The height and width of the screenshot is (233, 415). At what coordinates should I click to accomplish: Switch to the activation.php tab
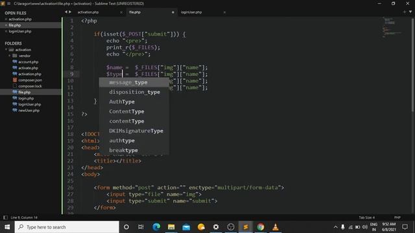coord(88,12)
